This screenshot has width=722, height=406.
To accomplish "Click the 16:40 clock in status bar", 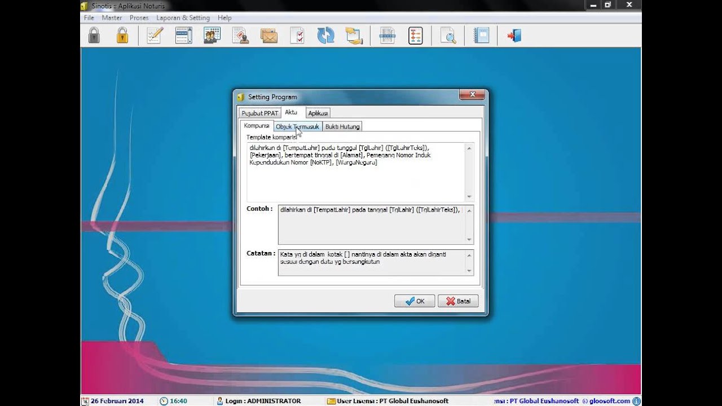I will [x=178, y=401].
